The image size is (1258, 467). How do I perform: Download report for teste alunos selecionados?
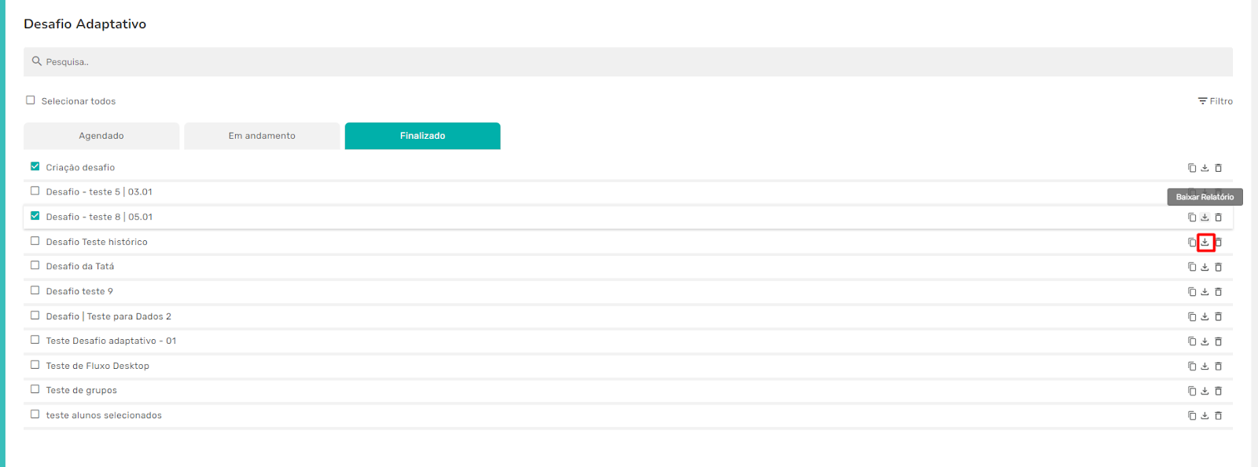tap(1205, 416)
